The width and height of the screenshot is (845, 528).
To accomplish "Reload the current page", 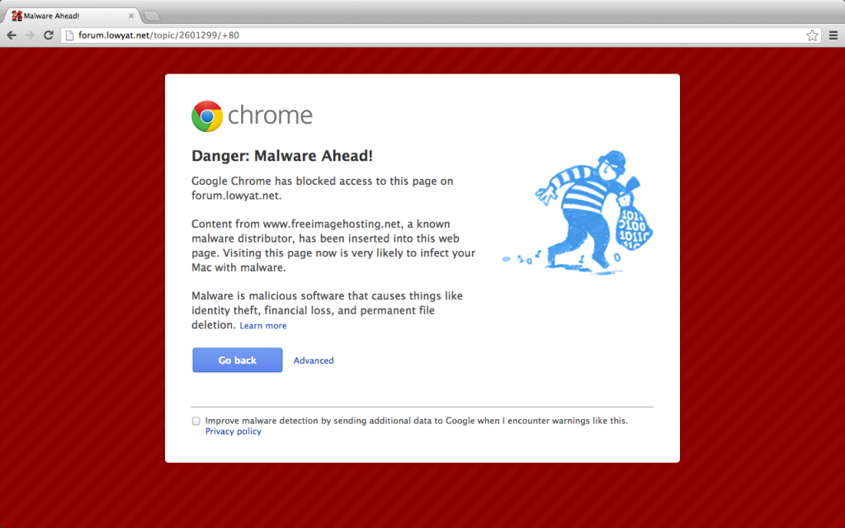I will point(49,35).
